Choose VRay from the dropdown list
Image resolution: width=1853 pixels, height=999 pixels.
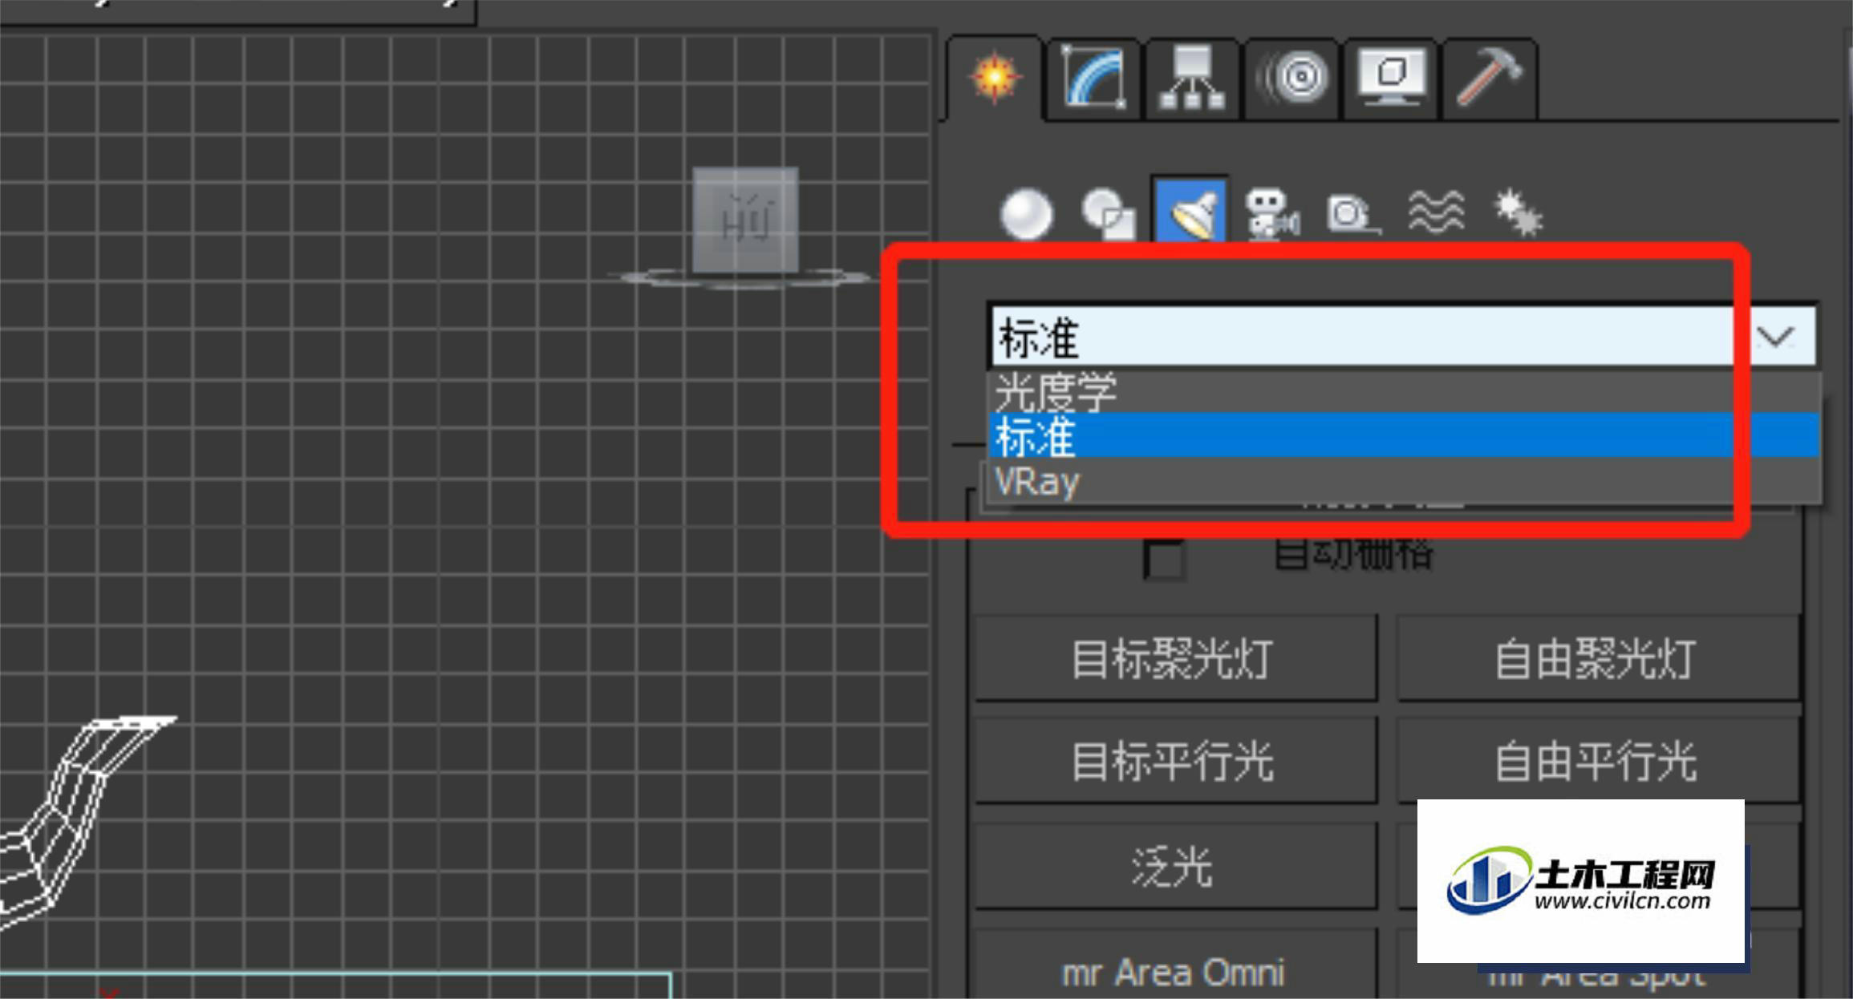click(x=1404, y=480)
